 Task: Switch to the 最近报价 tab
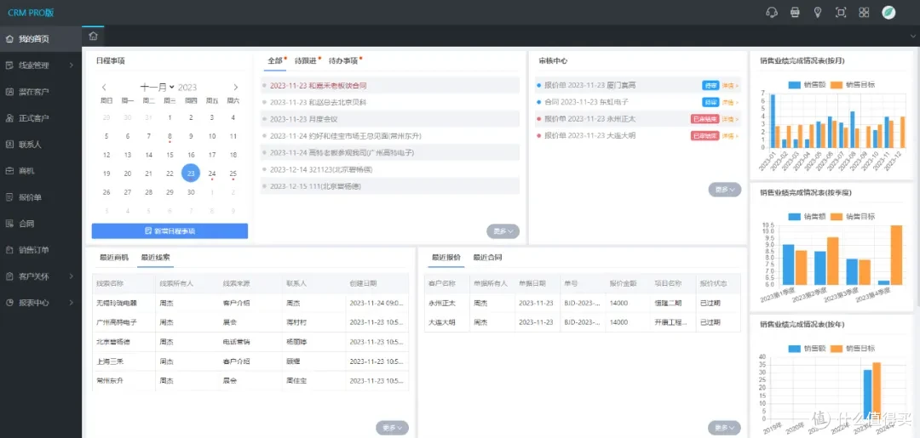tap(446, 257)
